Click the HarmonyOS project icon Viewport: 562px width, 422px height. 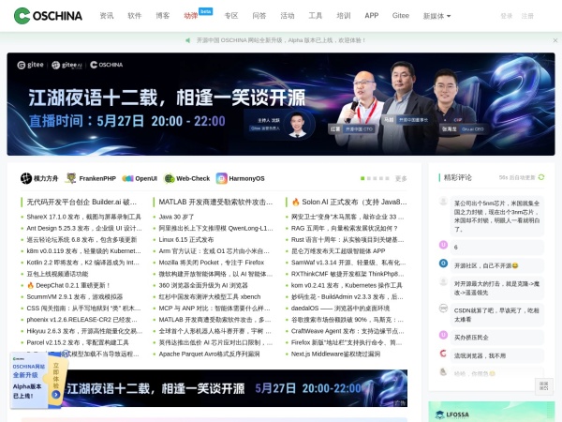click(221, 178)
